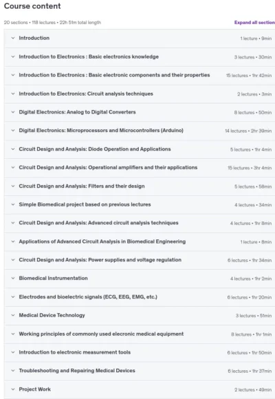Expand Filters and their design section
This screenshot has width=275, height=399.
point(140,186)
